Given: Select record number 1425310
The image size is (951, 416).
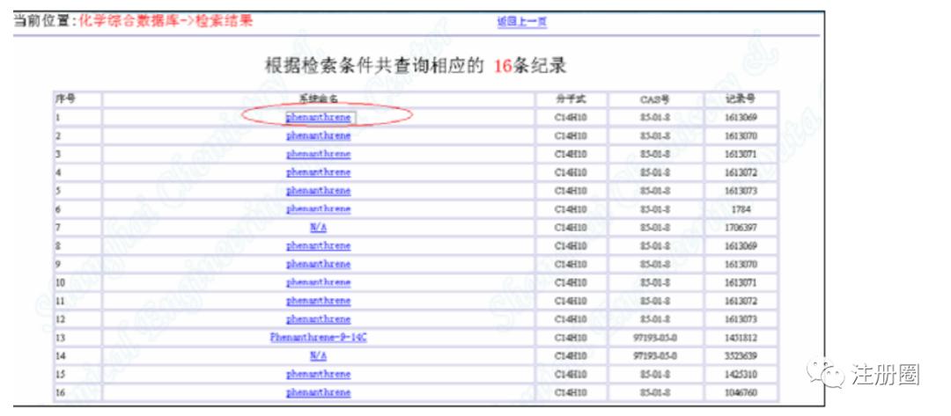Looking at the screenshot, I should 741,374.
